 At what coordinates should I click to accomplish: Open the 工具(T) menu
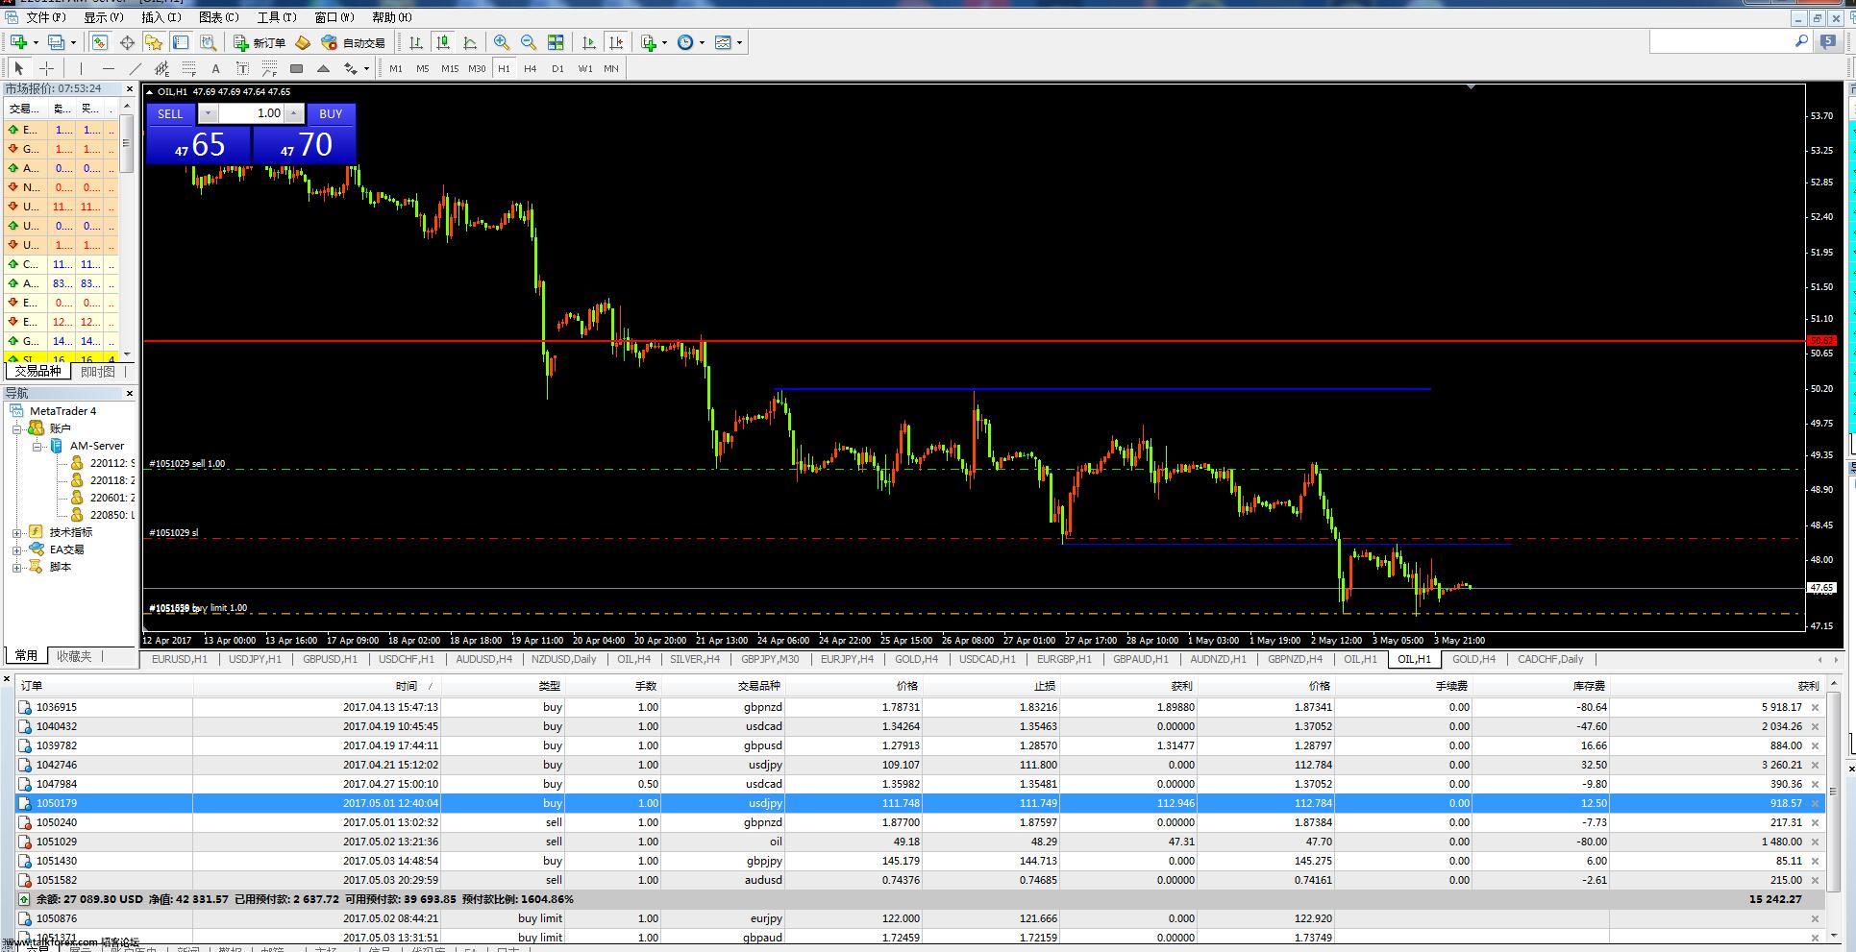(276, 17)
